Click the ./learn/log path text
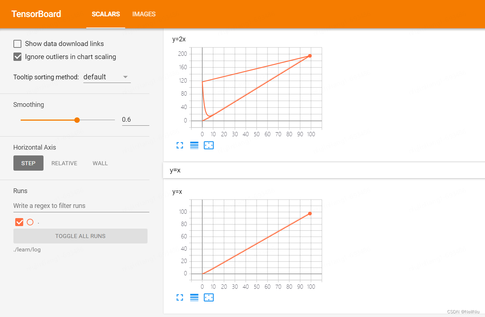This screenshot has width=485, height=317. (27, 250)
